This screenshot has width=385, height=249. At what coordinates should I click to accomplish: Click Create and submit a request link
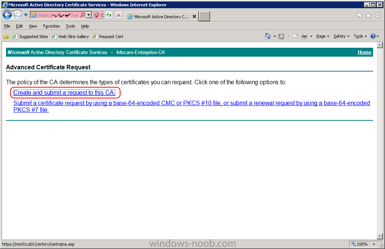tap(64, 92)
